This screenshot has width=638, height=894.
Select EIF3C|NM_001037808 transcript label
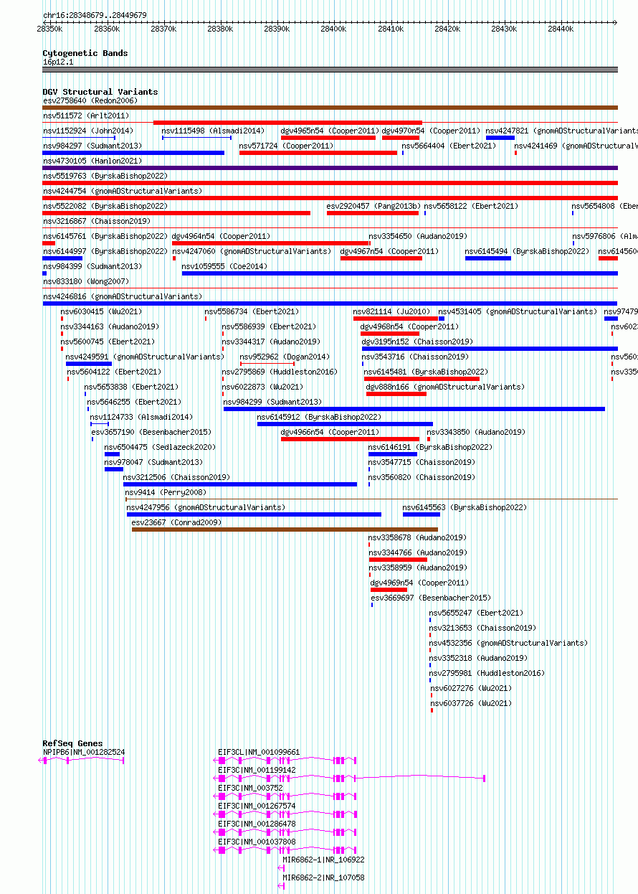(257, 842)
